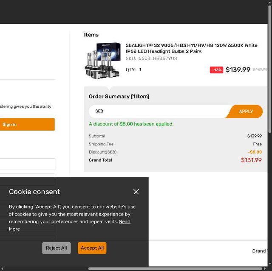Select the Subtotal $139.99 value

click(255, 136)
